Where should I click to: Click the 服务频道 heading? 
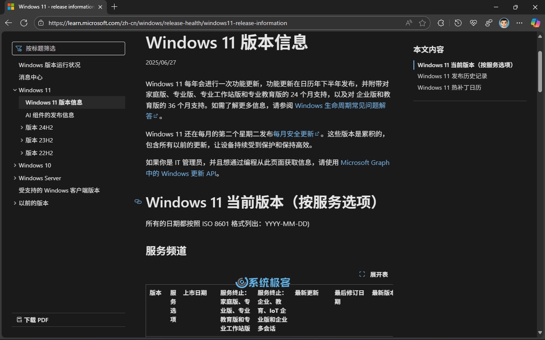166,251
